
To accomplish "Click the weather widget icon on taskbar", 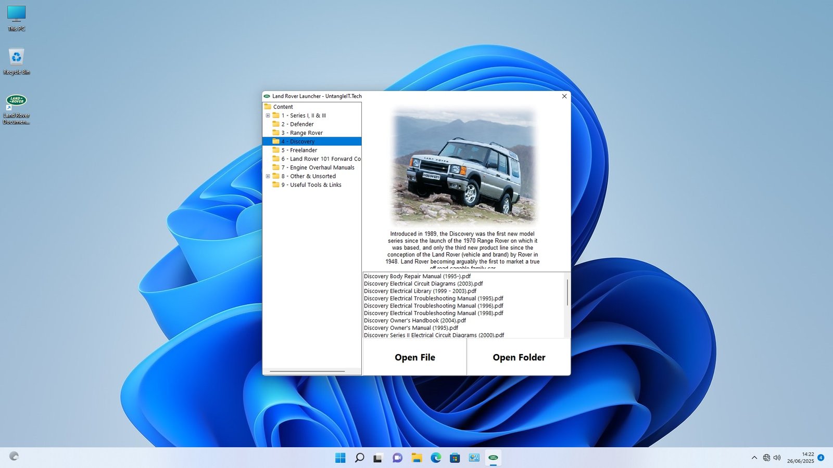I will pos(14,456).
